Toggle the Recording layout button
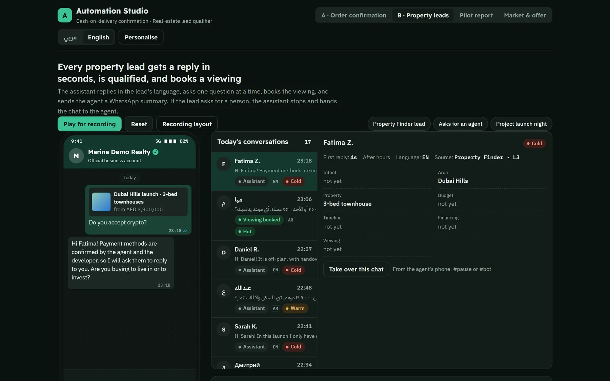This screenshot has width=610, height=381. click(x=187, y=124)
